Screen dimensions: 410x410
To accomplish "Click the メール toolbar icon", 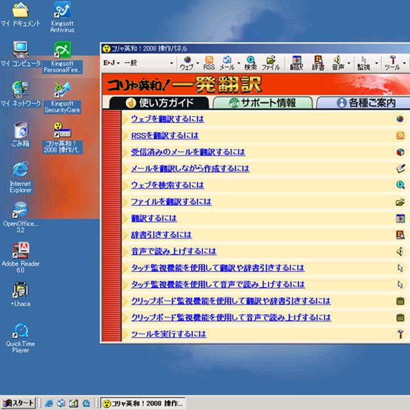I will [x=227, y=63].
